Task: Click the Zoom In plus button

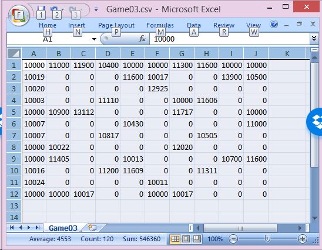Action: [303, 239]
